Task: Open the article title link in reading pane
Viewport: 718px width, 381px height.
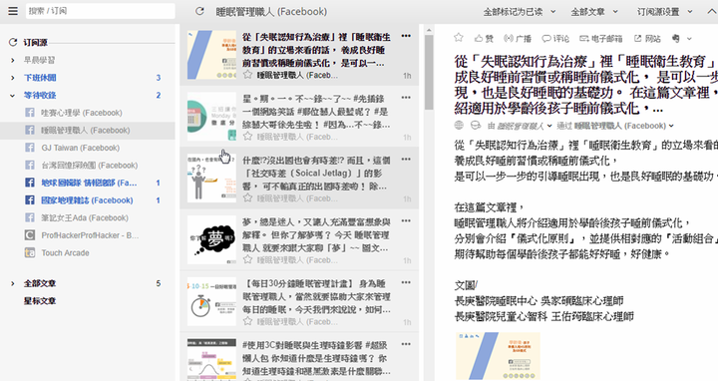Action: (x=586, y=85)
